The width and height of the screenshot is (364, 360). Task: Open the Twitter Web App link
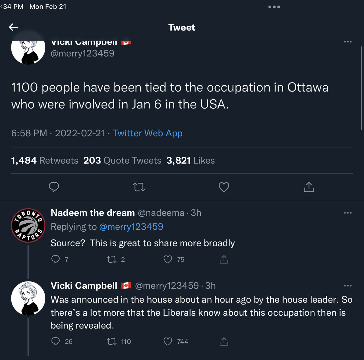tap(147, 133)
